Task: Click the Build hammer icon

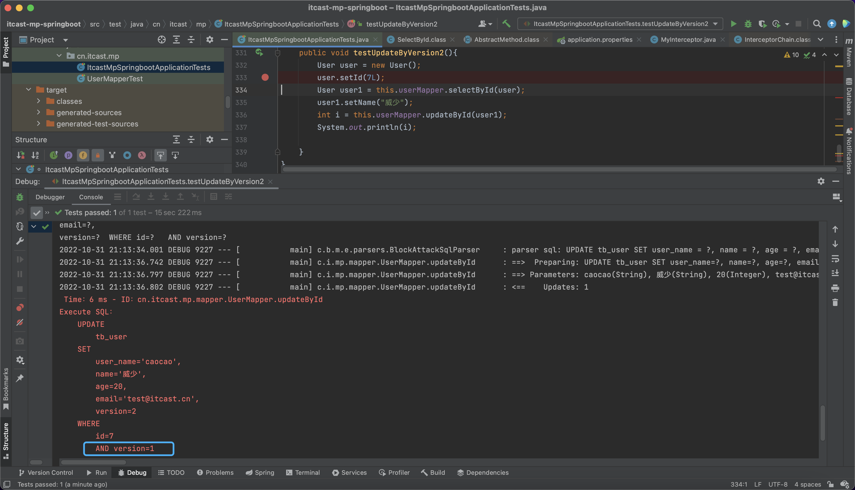Action: point(506,24)
